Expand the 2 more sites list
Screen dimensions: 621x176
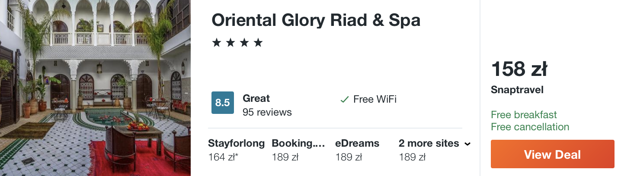429,144
